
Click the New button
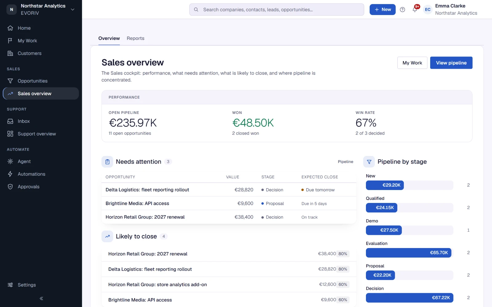point(383,10)
